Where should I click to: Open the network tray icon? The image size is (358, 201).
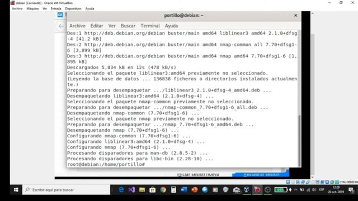[308, 190]
